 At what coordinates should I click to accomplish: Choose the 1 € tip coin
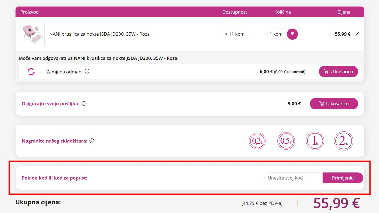[315, 141]
